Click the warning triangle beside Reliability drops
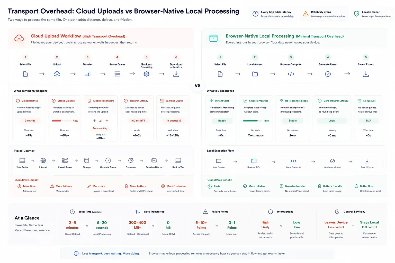 coord(306,14)
